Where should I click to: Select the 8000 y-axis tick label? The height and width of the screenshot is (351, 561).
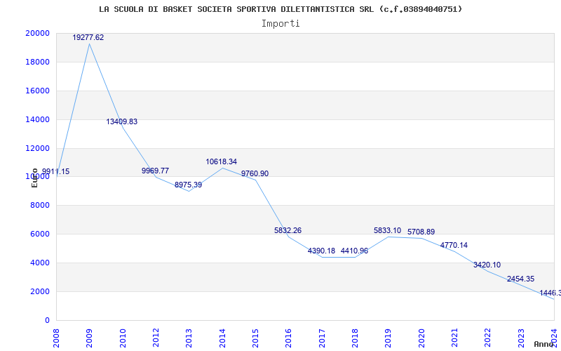click(x=40, y=205)
